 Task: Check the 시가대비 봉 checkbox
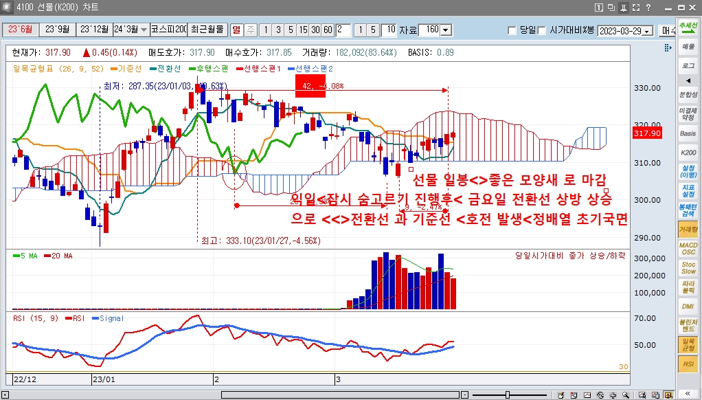click(541, 32)
